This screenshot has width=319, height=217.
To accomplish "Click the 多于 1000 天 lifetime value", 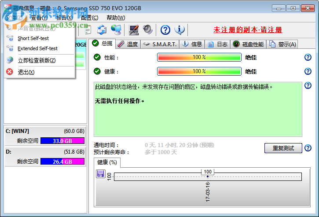I will (x=161, y=152).
